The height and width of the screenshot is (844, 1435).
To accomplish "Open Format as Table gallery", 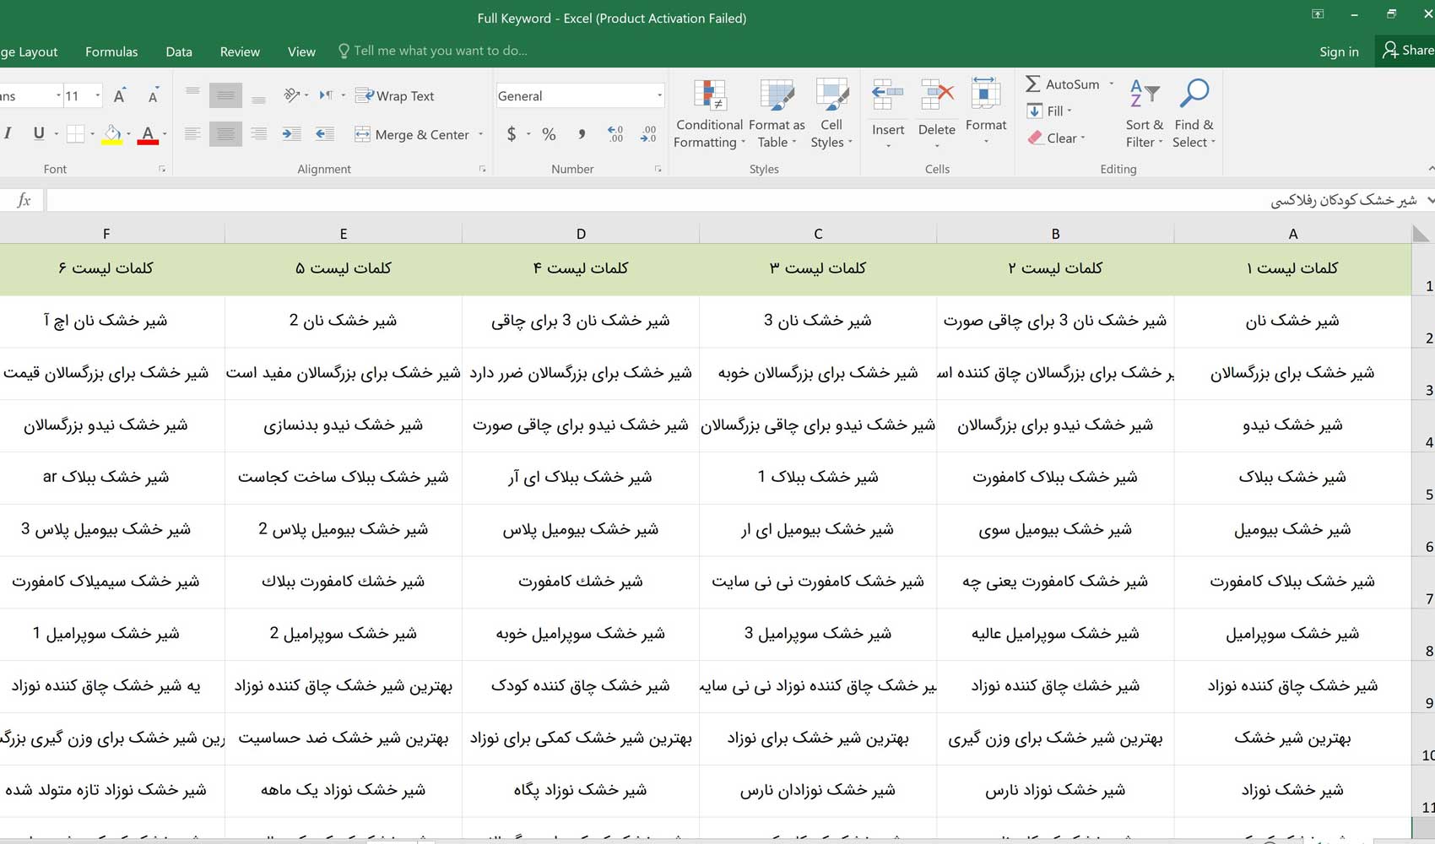I will click(x=777, y=114).
